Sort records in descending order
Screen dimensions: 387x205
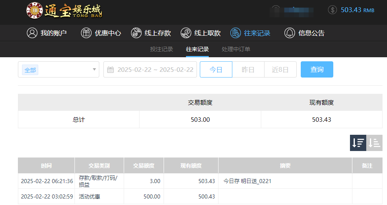(358, 143)
